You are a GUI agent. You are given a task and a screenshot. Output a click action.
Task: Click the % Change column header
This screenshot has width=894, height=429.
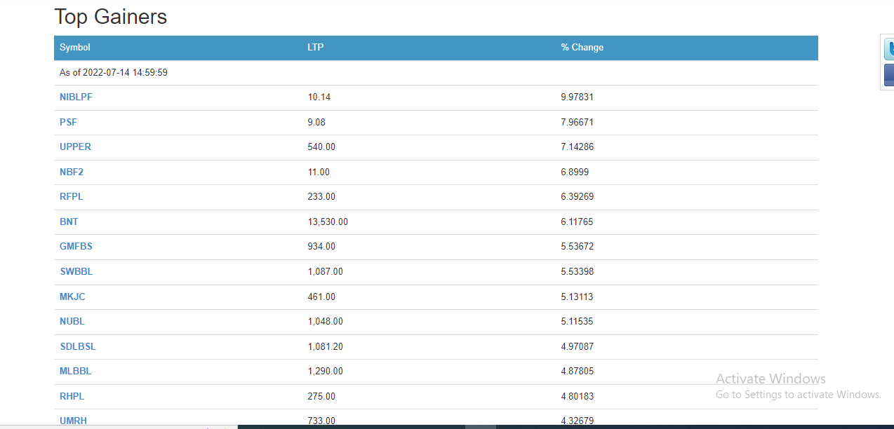pos(582,48)
